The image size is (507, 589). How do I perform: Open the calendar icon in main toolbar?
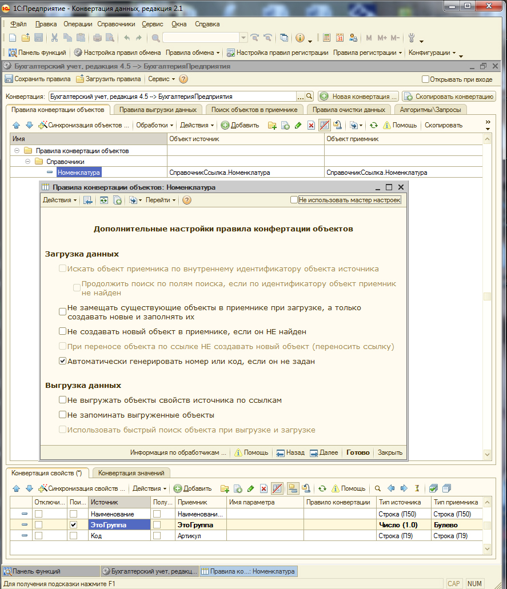pyautogui.click(x=340, y=38)
